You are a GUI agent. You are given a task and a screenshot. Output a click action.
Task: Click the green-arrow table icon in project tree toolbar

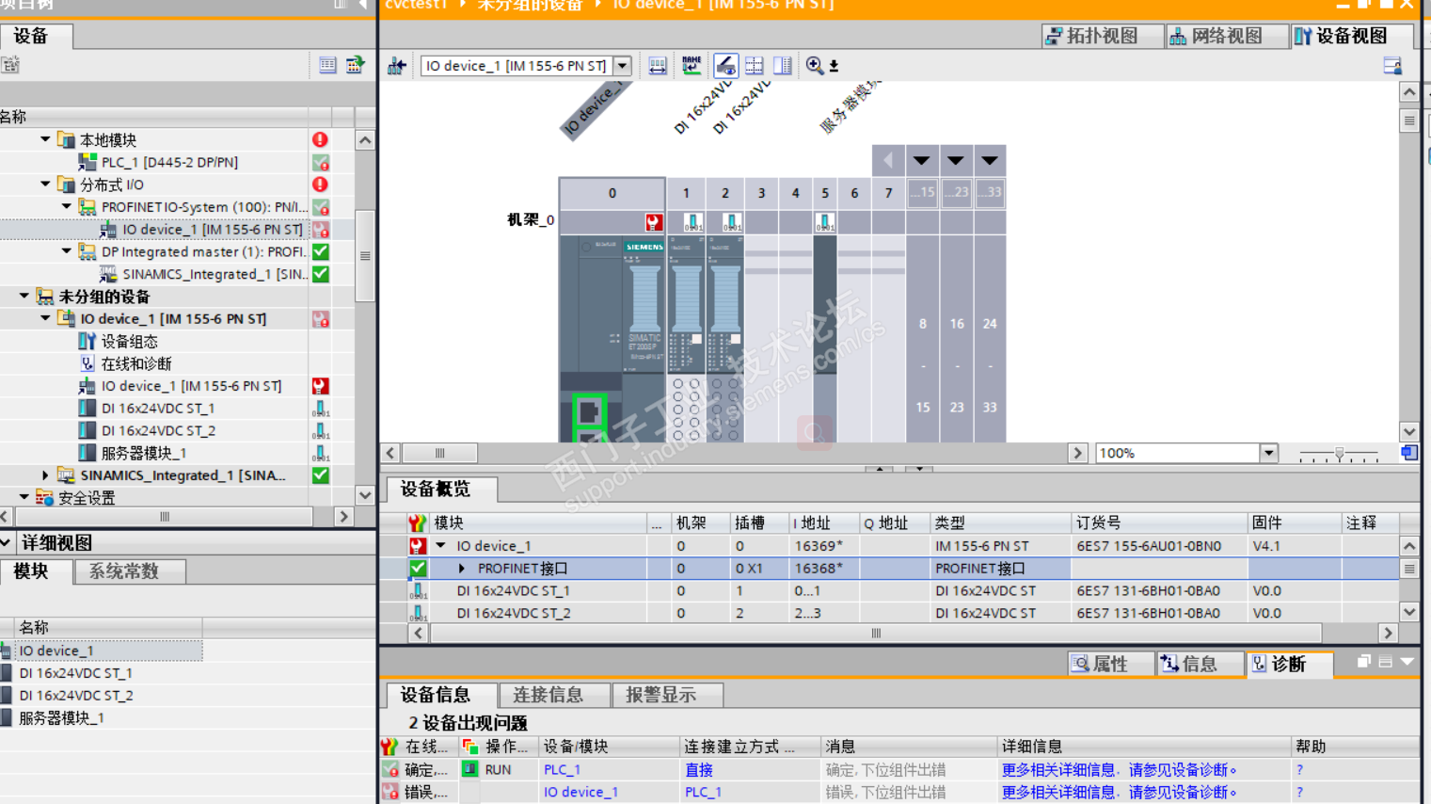coord(355,65)
